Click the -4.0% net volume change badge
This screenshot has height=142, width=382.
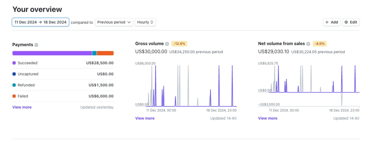click(x=320, y=44)
